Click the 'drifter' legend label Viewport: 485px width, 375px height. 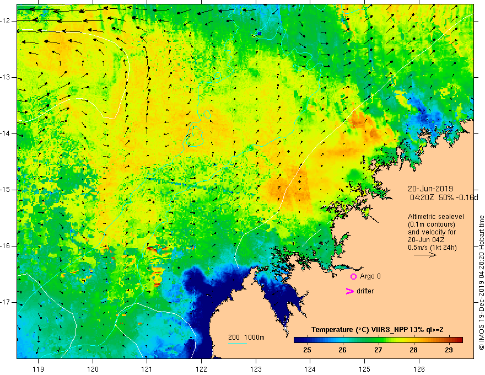[365, 291]
